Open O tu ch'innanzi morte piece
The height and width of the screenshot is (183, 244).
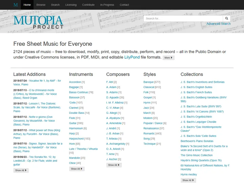click(35, 94)
